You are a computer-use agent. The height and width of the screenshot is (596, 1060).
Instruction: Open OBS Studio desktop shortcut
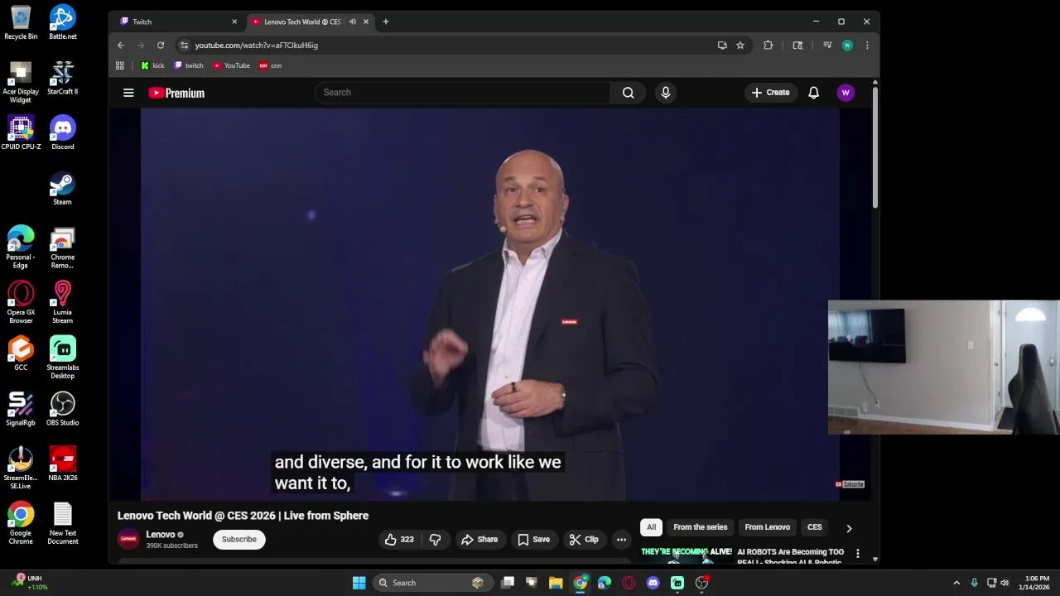pyautogui.click(x=62, y=409)
